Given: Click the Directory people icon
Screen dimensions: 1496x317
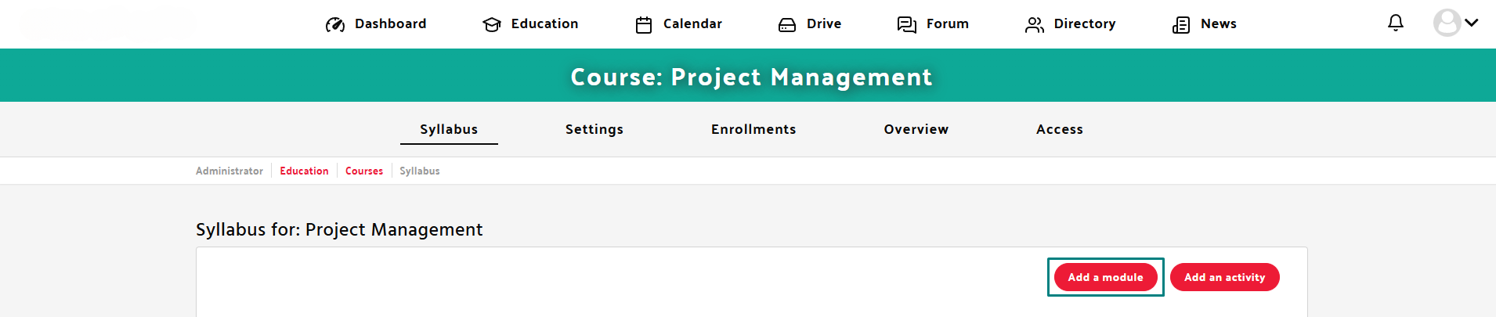Looking at the screenshot, I should [x=1035, y=25].
